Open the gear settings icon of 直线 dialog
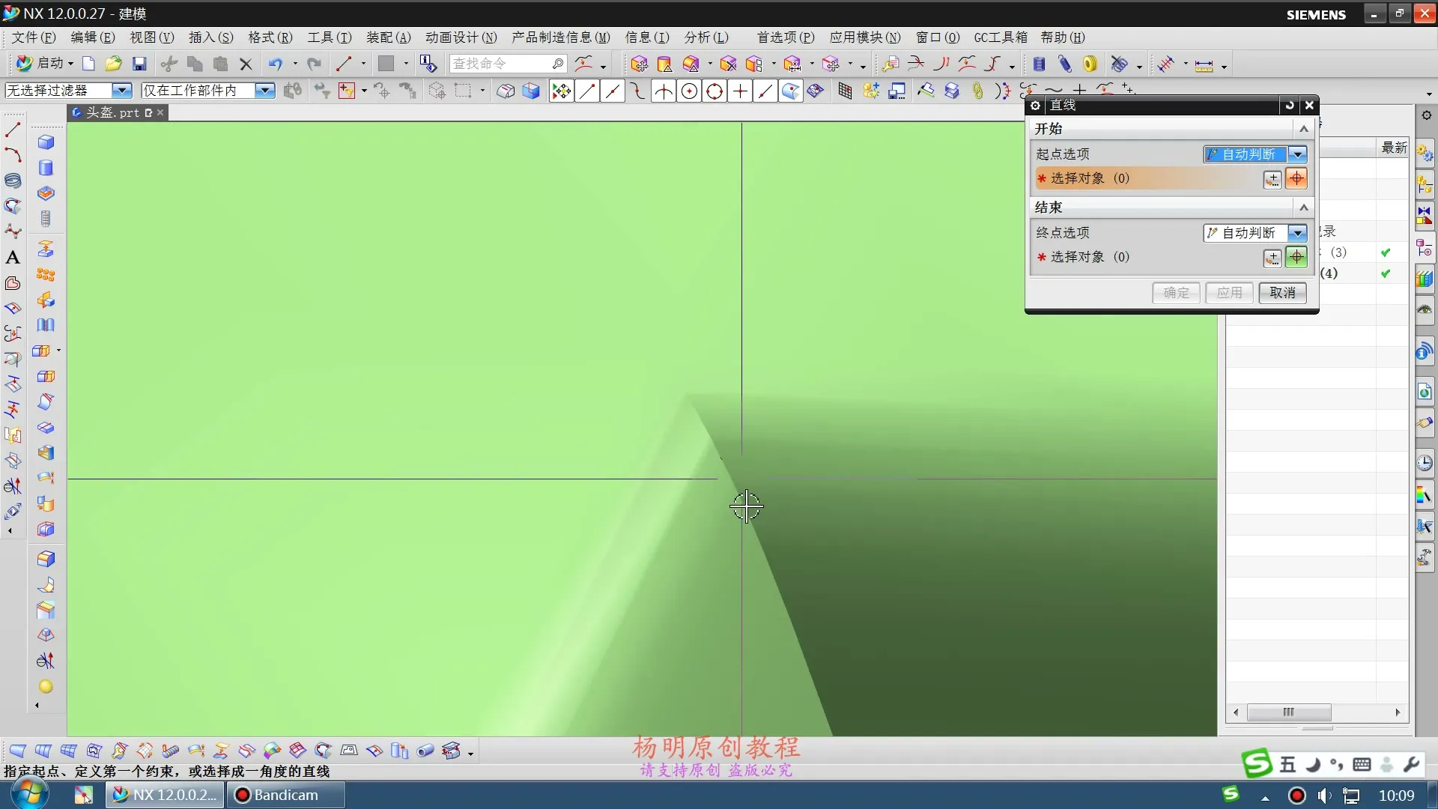The image size is (1438, 809). pos(1035,106)
